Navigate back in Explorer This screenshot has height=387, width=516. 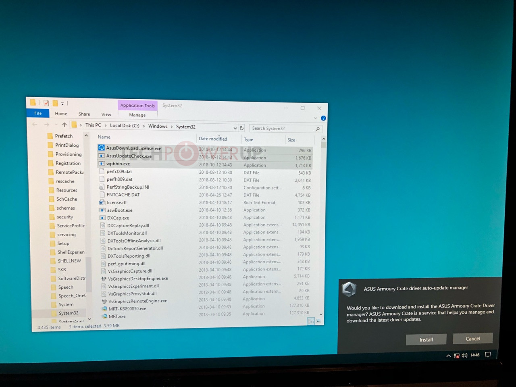tap(35, 125)
